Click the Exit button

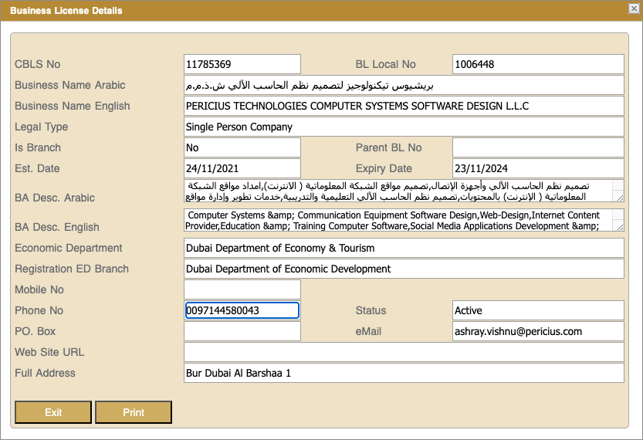pyautogui.click(x=53, y=412)
